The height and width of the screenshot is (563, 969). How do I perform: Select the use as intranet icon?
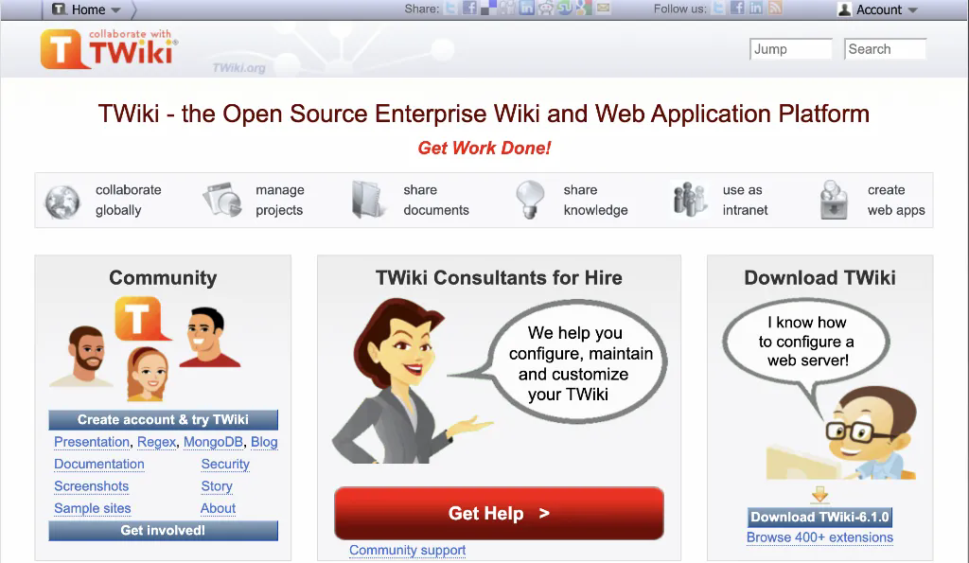click(x=687, y=199)
